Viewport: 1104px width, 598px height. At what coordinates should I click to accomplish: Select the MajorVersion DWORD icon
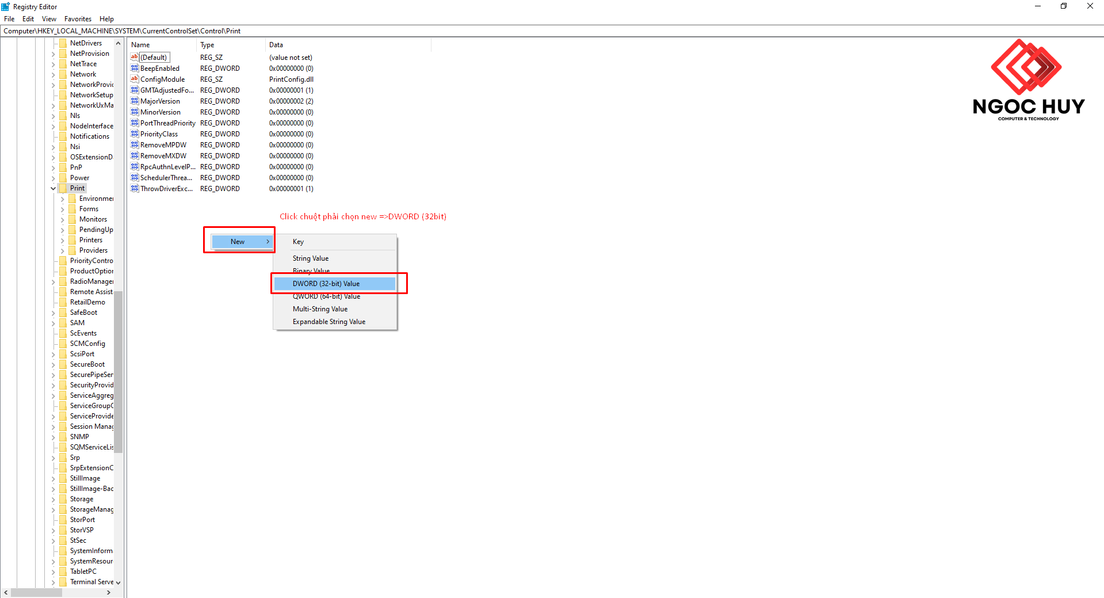tap(135, 101)
